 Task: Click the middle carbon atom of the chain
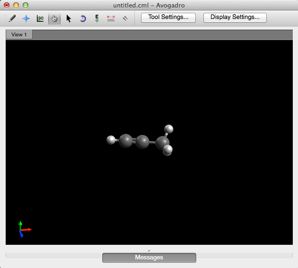click(x=142, y=142)
